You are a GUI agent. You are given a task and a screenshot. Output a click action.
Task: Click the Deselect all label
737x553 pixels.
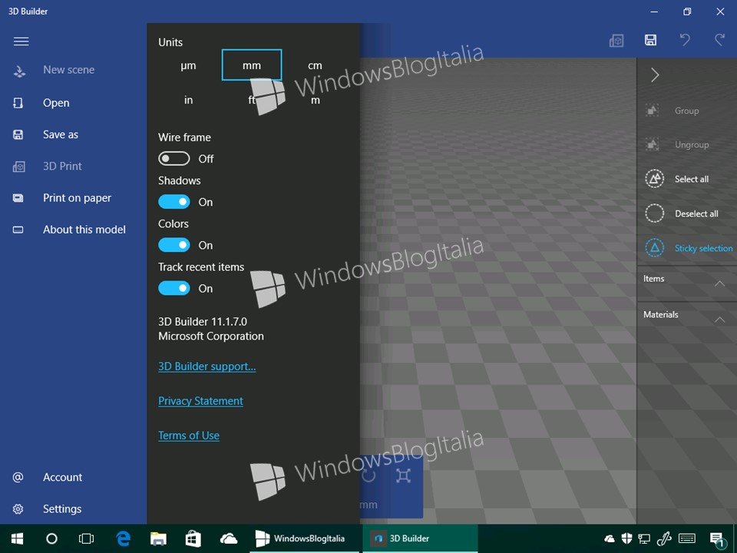(x=696, y=214)
